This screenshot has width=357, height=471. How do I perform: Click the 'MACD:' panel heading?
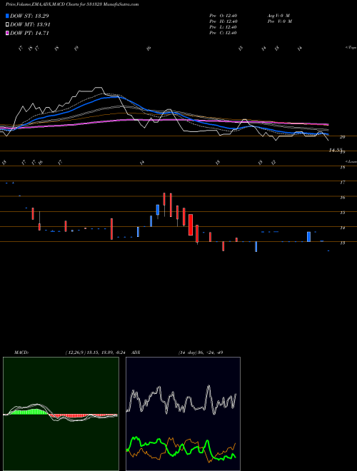tap(21, 353)
